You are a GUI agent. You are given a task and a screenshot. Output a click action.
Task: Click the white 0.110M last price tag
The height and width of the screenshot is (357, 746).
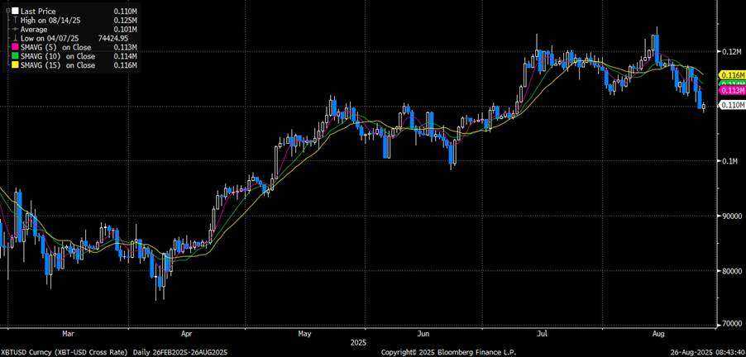[x=731, y=106]
